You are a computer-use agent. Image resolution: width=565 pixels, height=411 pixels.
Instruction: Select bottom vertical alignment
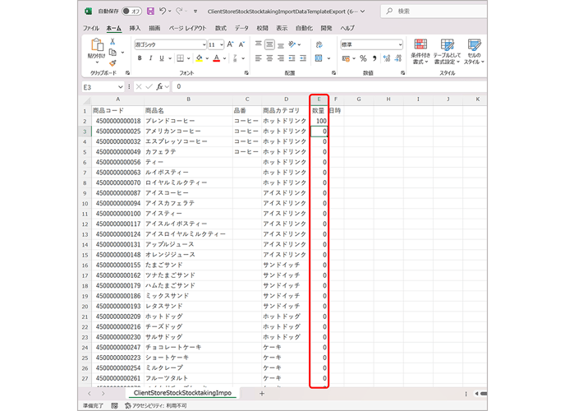point(281,44)
